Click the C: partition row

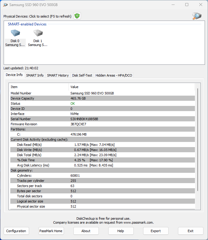tap(102, 134)
